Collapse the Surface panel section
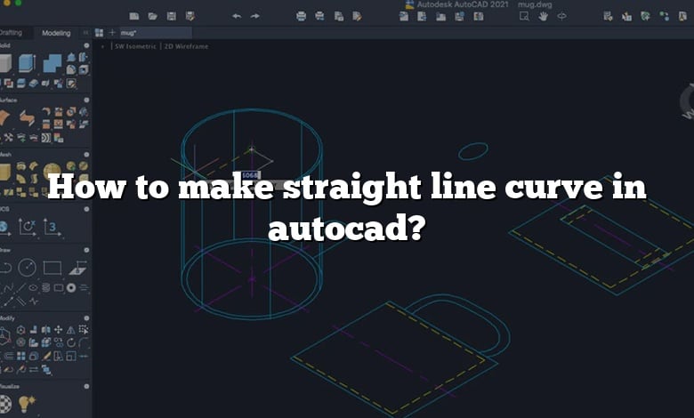Image resolution: width=694 pixels, height=418 pixels. point(85,101)
